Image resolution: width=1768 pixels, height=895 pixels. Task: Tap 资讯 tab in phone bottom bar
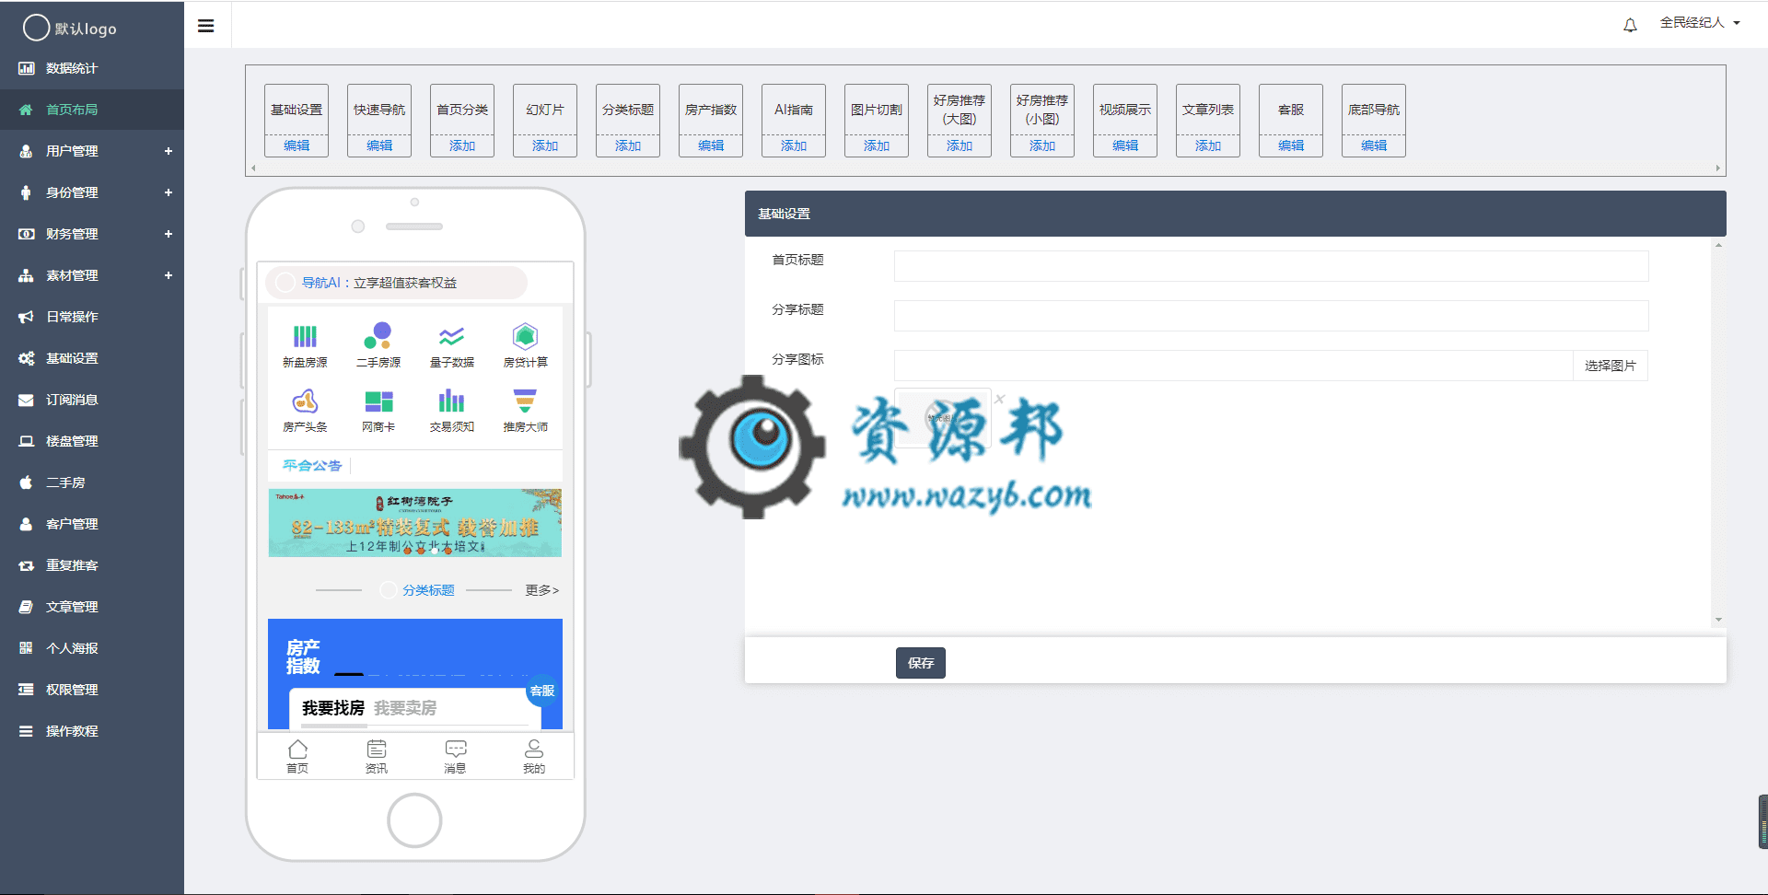(x=377, y=757)
